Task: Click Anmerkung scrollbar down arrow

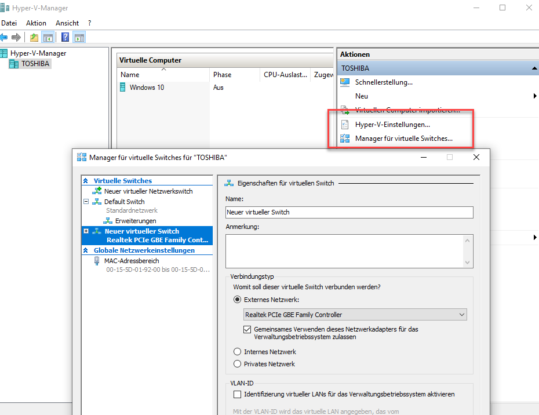Action: pyautogui.click(x=468, y=263)
